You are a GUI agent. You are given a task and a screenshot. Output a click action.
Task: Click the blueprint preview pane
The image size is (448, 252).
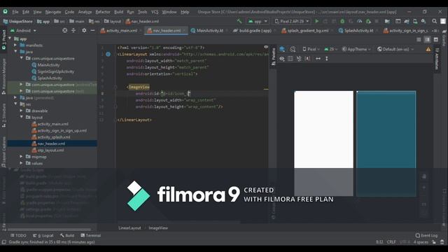(386, 143)
